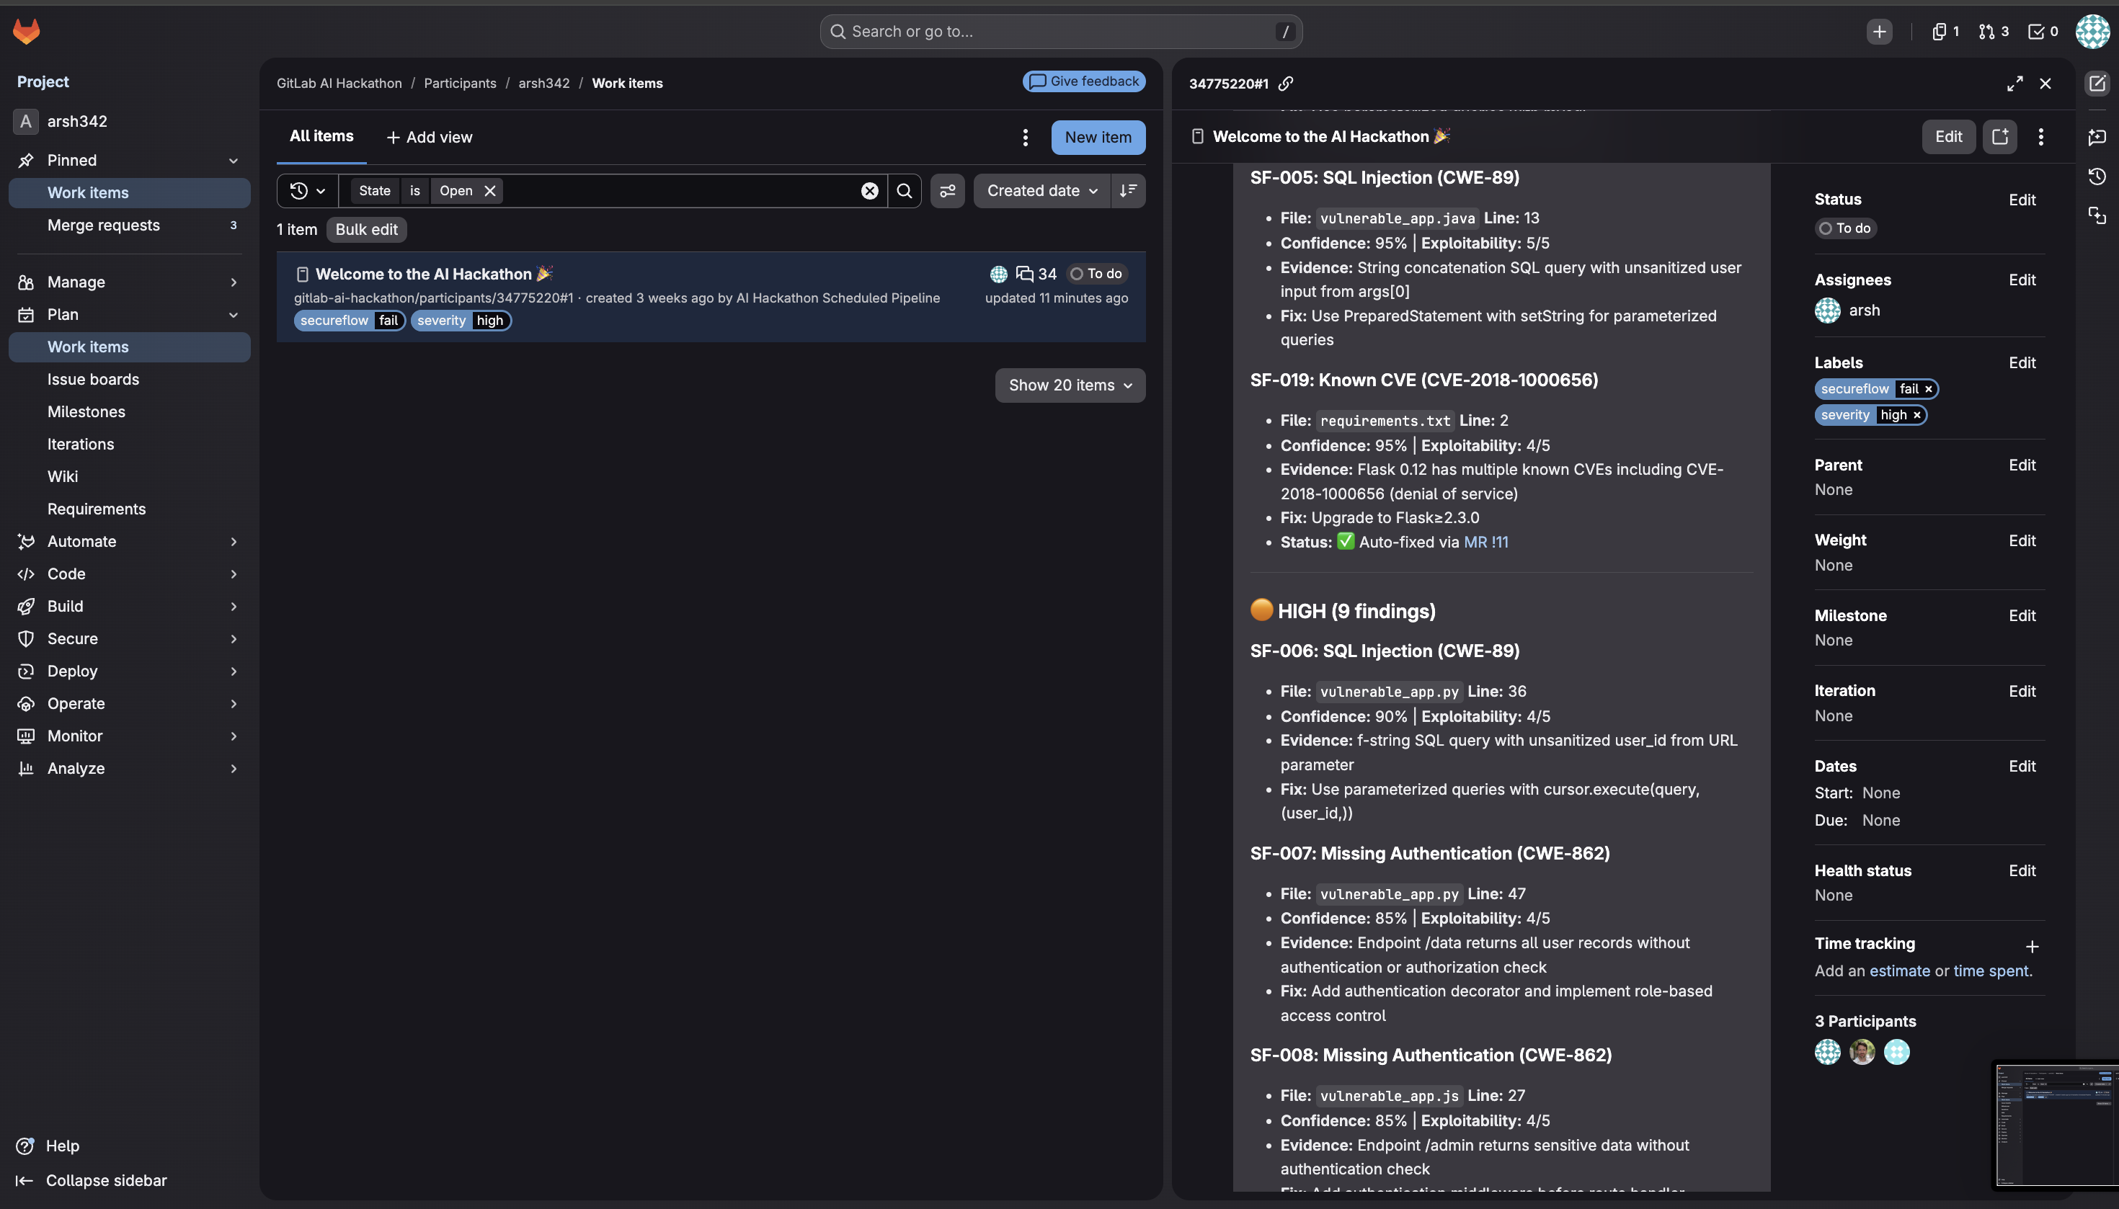Open the recent searches history icon
2119x1209 pixels.
click(306, 191)
